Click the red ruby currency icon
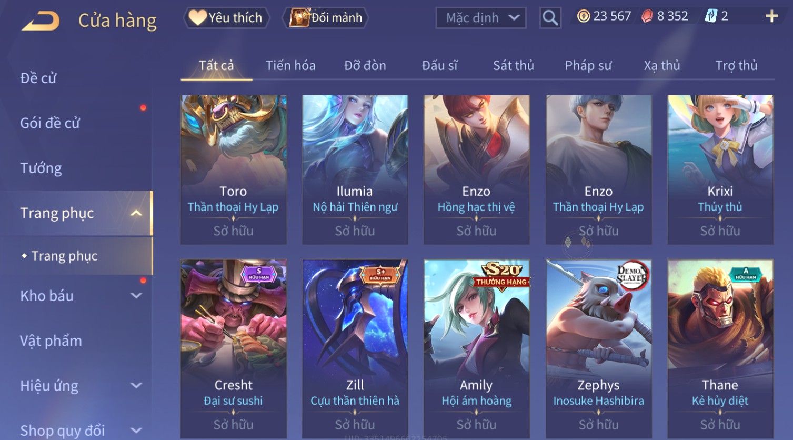The image size is (793, 440). tap(647, 16)
